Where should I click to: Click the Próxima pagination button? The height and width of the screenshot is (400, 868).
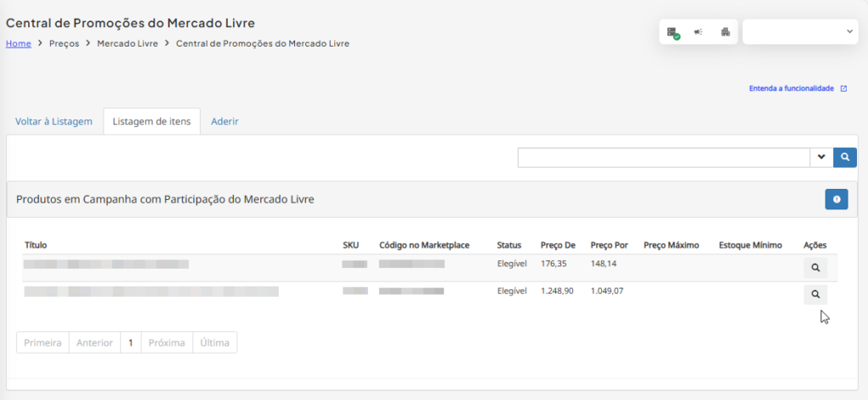tap(167, 342)
